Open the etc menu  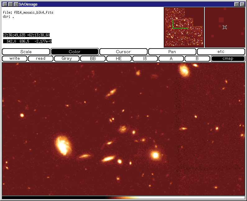pyautogui.click(x=221, y=52)
